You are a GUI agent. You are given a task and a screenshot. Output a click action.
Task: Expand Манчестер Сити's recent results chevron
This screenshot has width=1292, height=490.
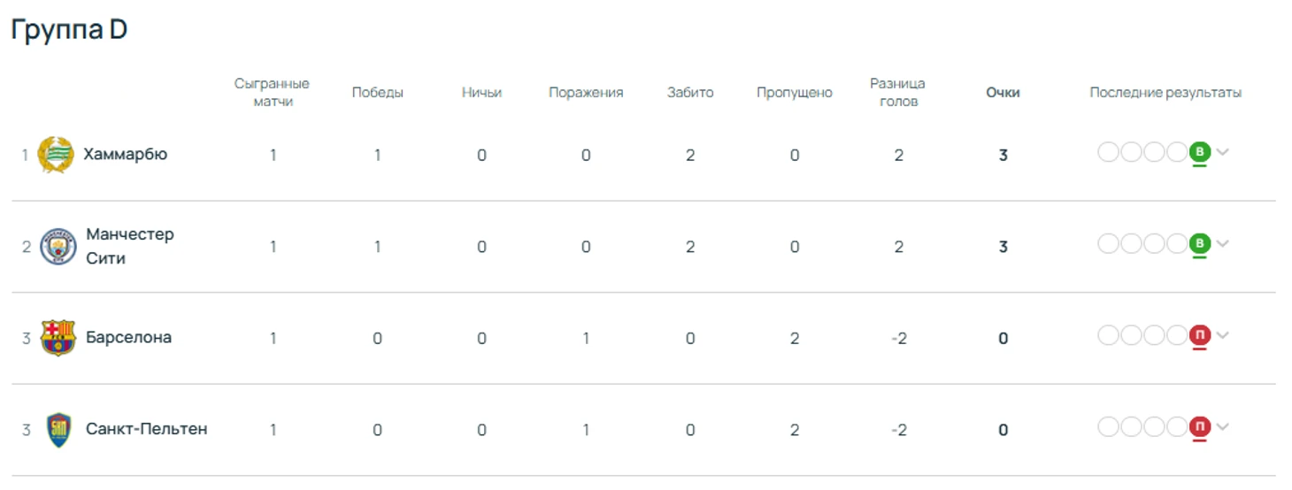tap(1223, 243)
